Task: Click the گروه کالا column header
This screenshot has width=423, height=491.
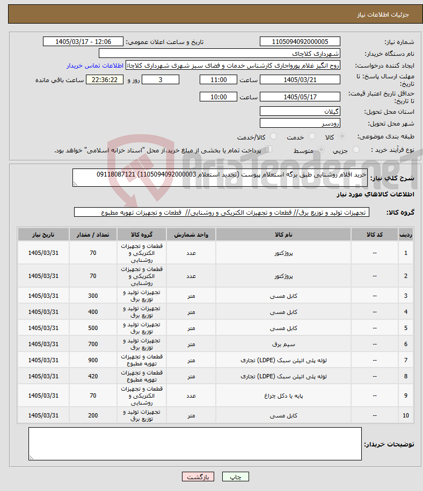Action: (x=142, y=234)
